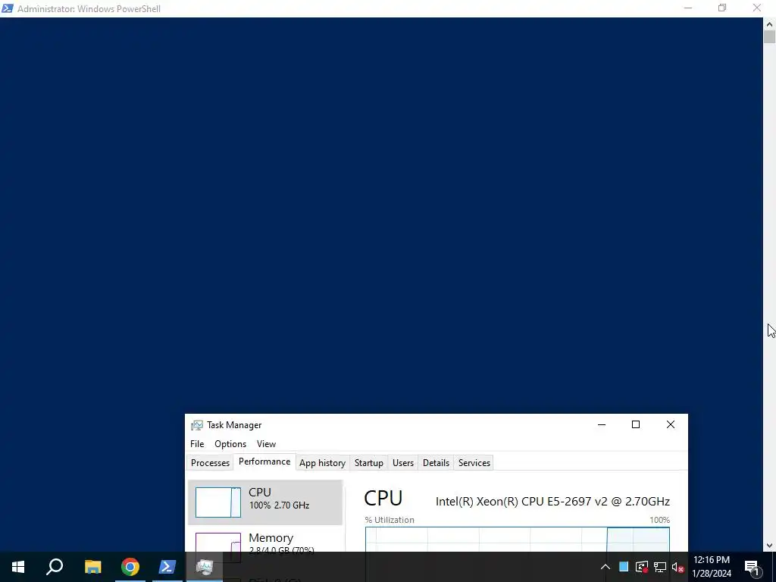This screenshot has height=582, width=776.
Task: Maximize the Task Manager window
Action: (x=636, y=424)
